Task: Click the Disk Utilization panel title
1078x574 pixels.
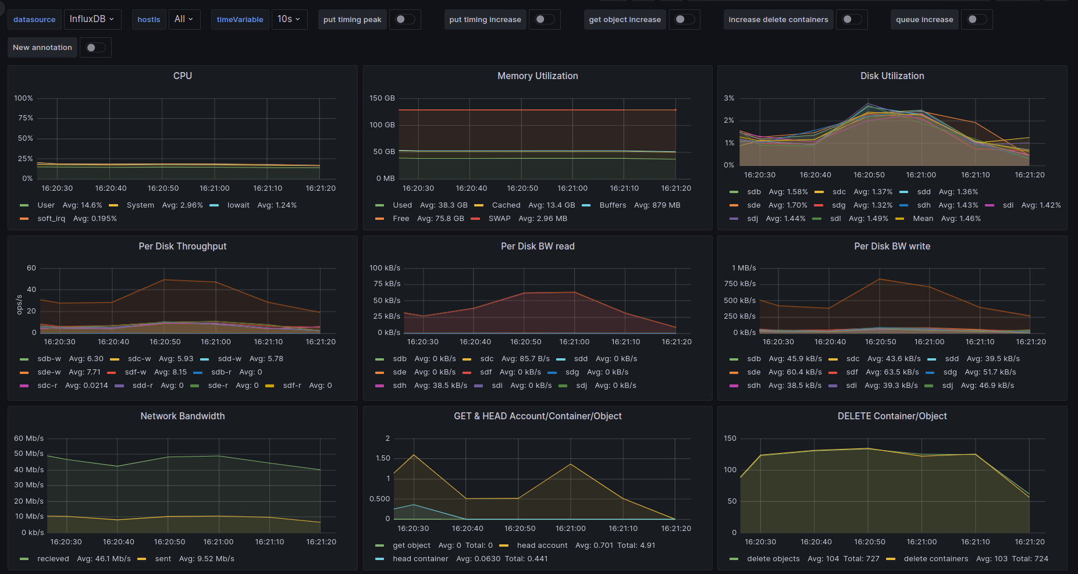Action: 891,76
